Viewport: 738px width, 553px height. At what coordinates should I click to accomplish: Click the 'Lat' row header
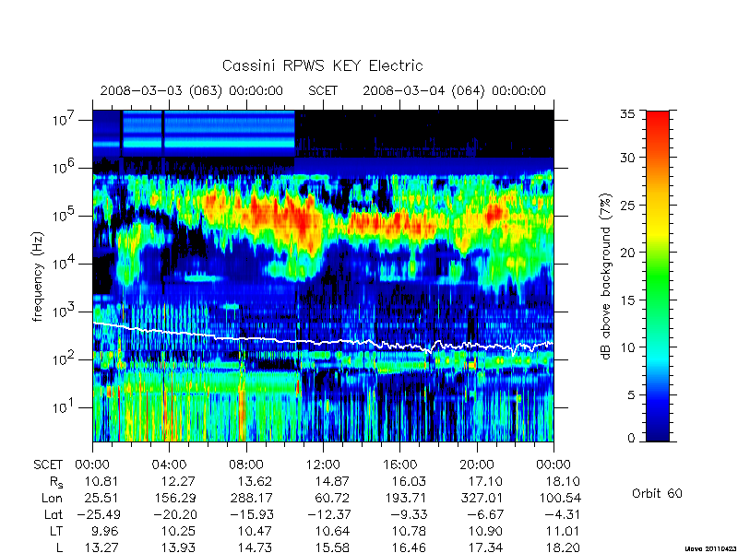(x=54, y=515)
